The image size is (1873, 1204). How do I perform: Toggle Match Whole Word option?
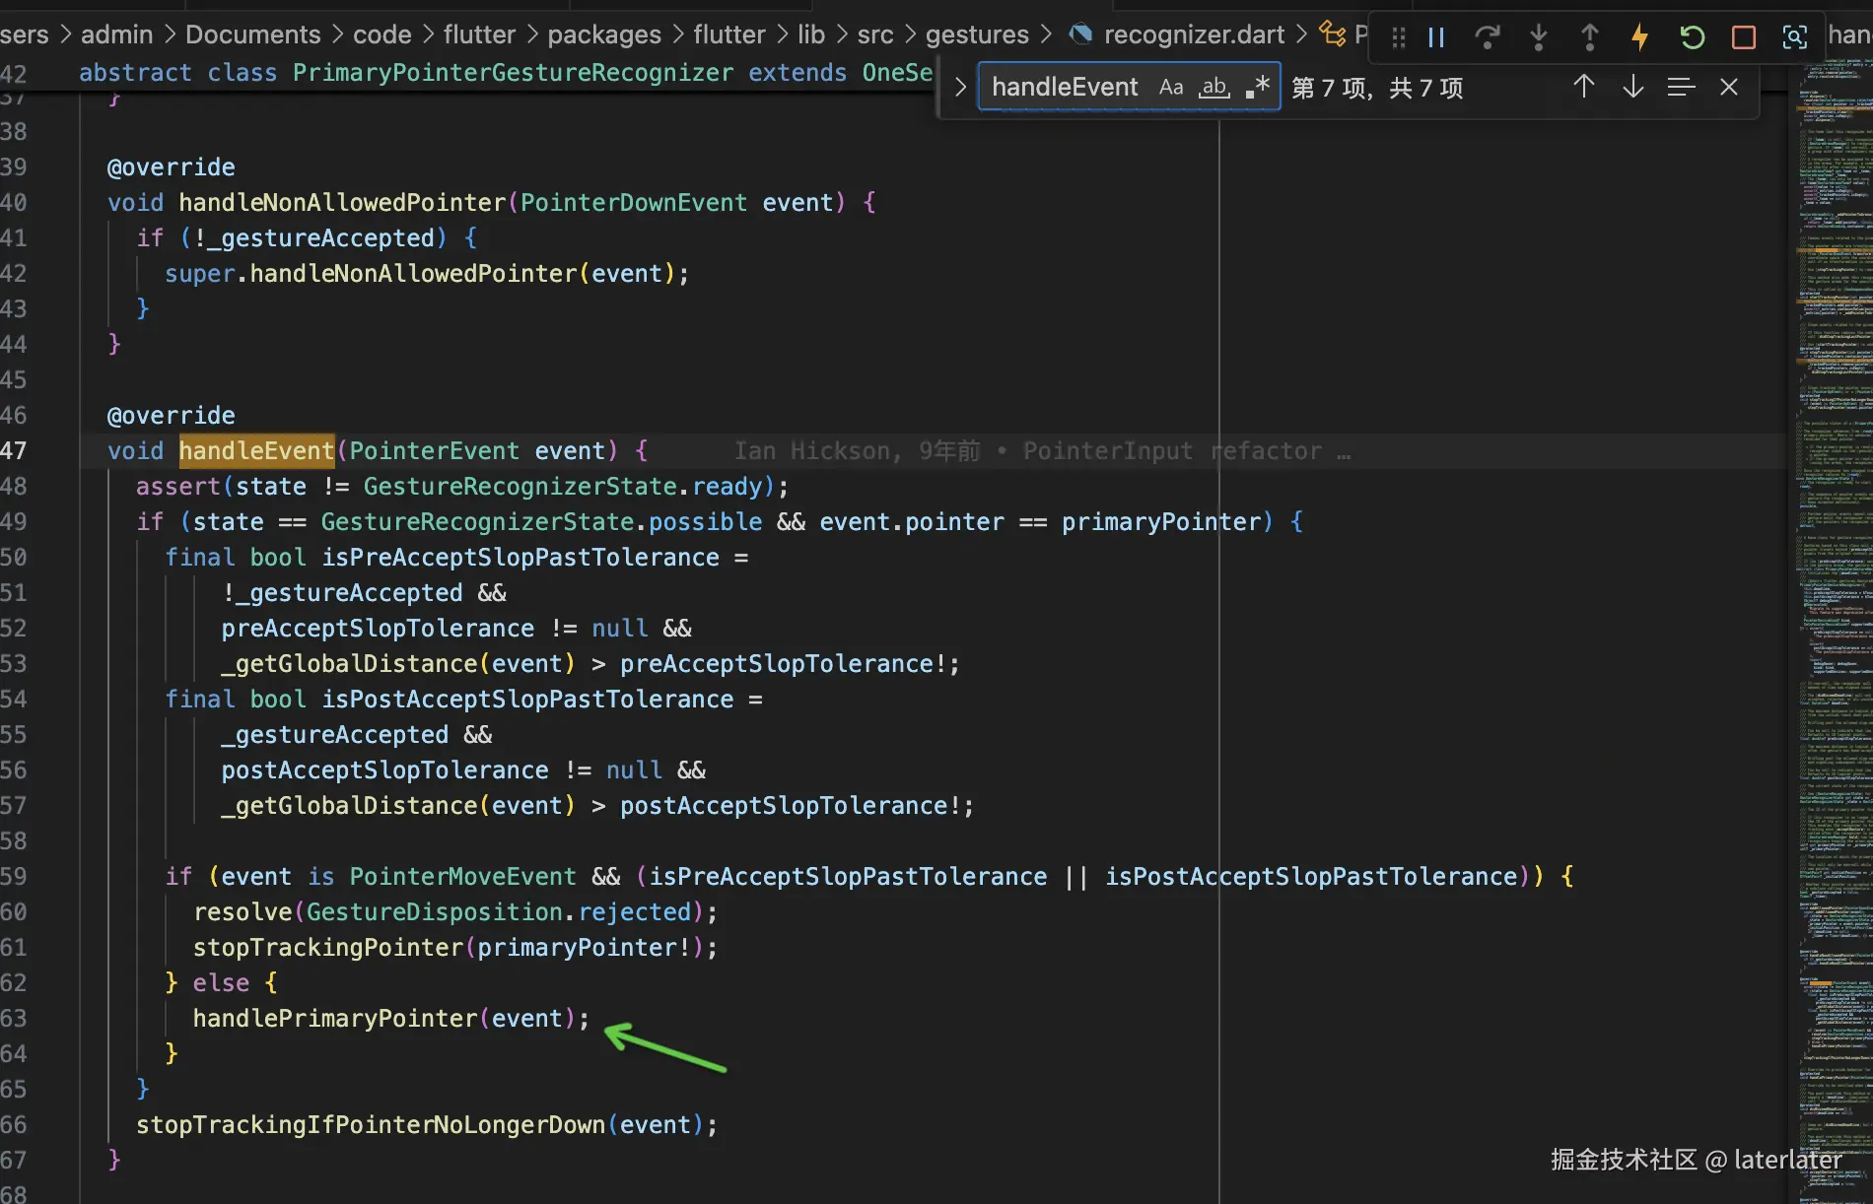point(1214,87)
